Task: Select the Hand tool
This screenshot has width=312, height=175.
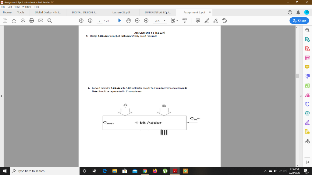Action: pos(129,20)
